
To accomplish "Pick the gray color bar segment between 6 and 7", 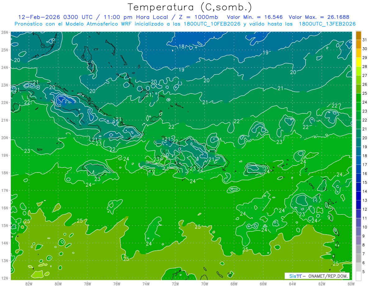I will point(358,258).
